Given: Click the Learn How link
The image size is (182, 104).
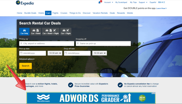Looking at the screenshot, I should click(x=161, y=8).
